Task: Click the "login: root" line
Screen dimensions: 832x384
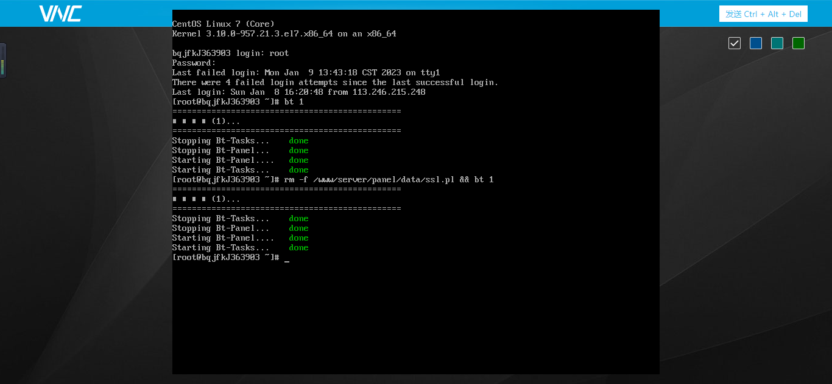Action: [x=231, y=53]
